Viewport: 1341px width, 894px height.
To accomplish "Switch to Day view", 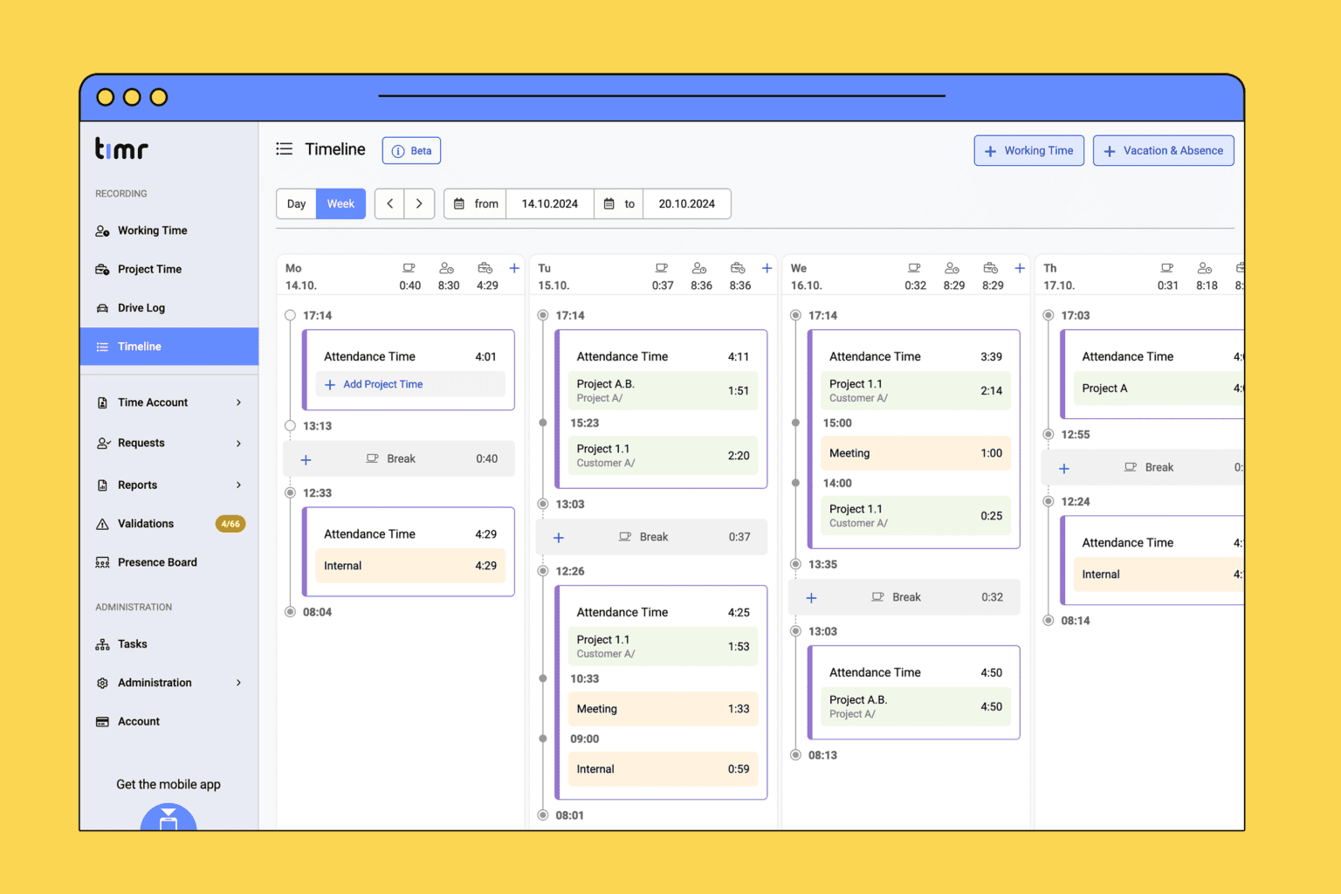I will coord(296,203).
